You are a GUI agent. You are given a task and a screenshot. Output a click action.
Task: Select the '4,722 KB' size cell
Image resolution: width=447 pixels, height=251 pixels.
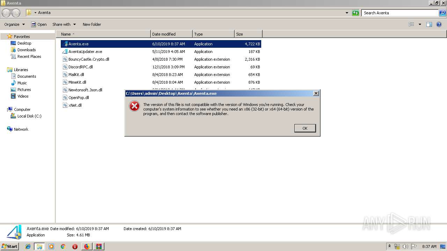tap(252, 44)
